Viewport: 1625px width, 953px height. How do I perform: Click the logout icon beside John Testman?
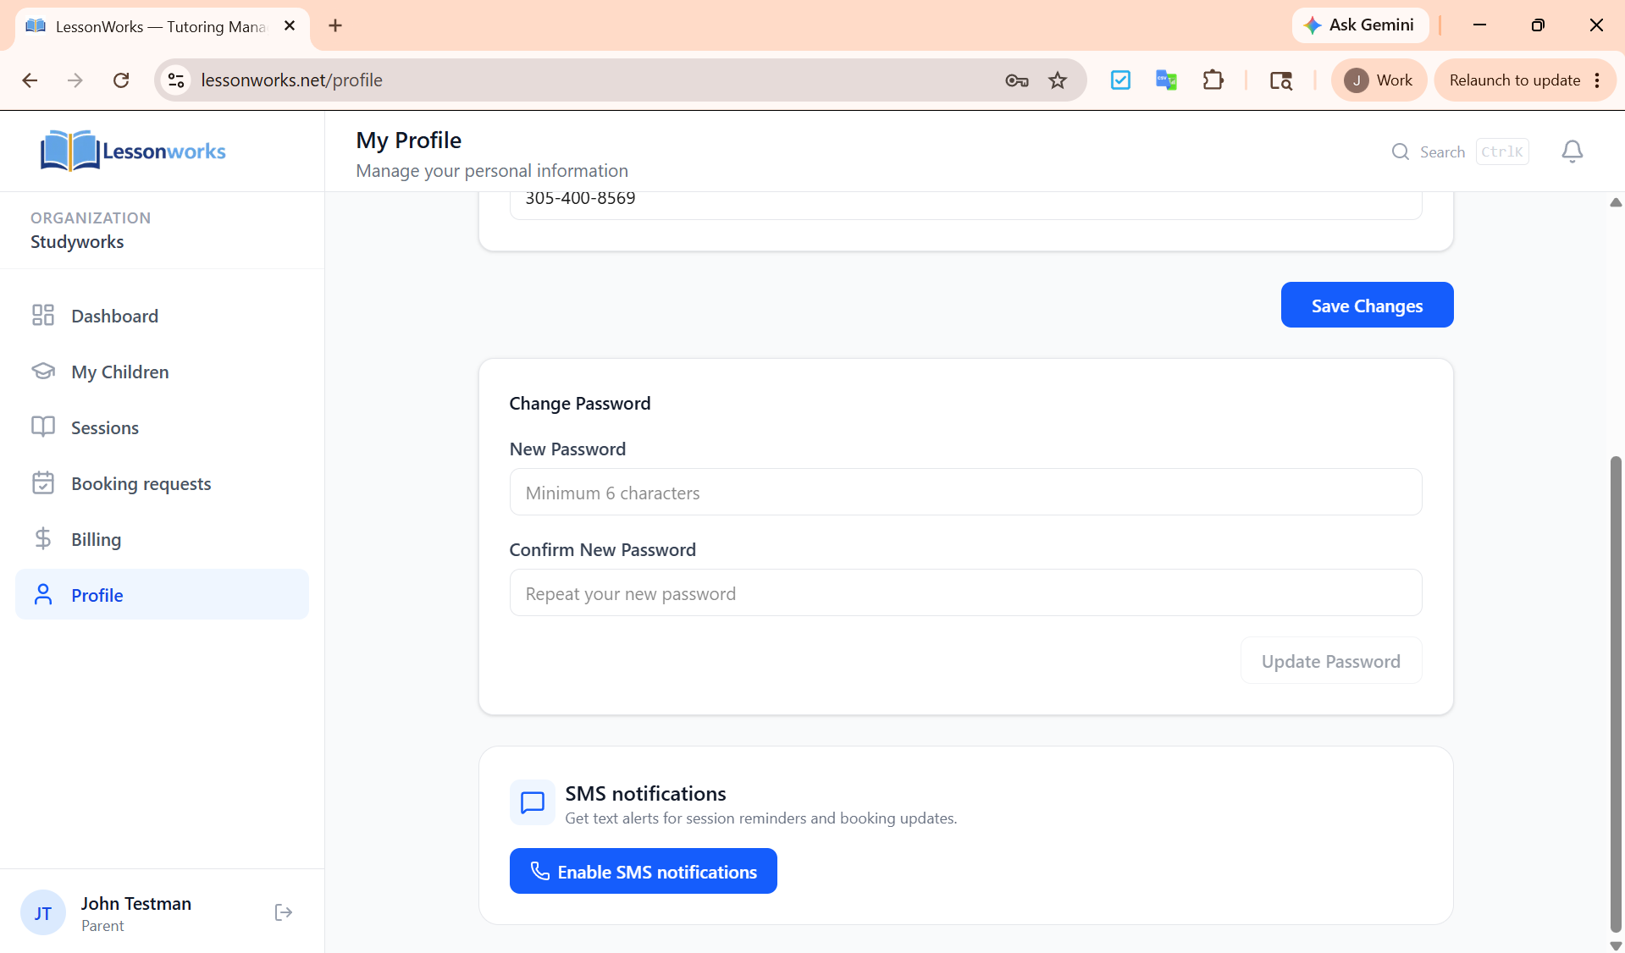284,912
